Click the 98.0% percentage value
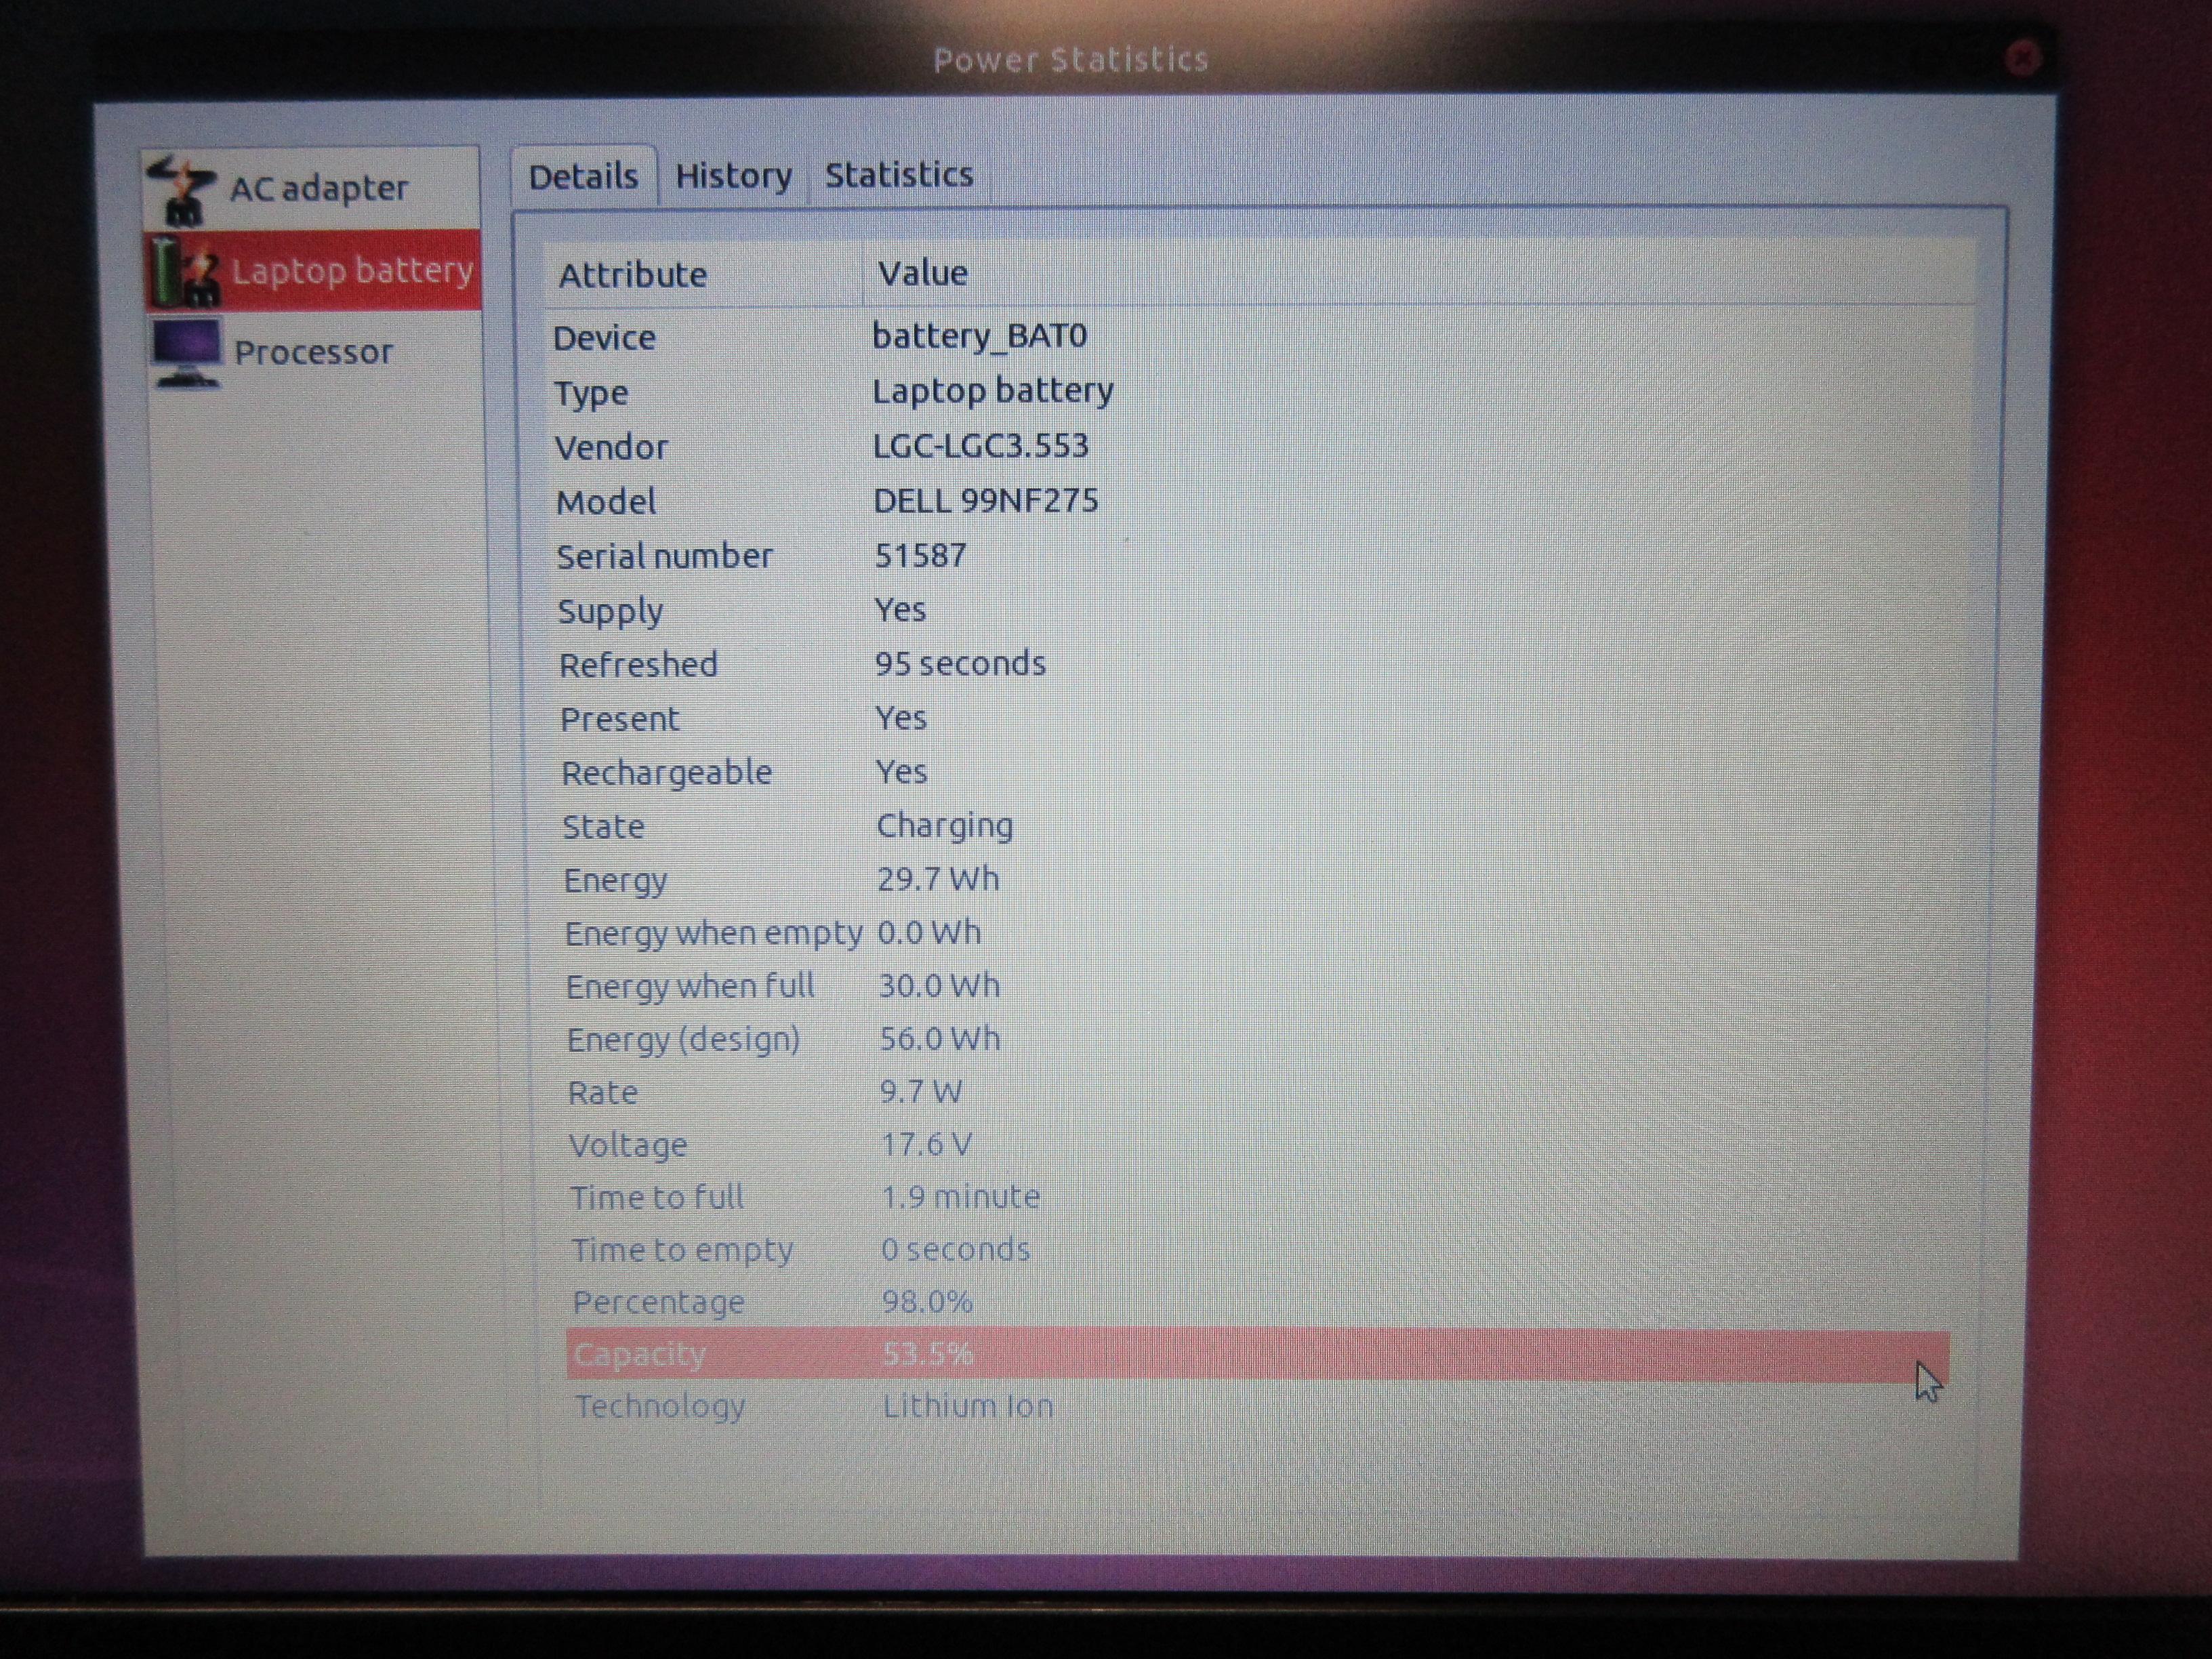This screenshot has height=1659, width=2212. click(927, 1302)
